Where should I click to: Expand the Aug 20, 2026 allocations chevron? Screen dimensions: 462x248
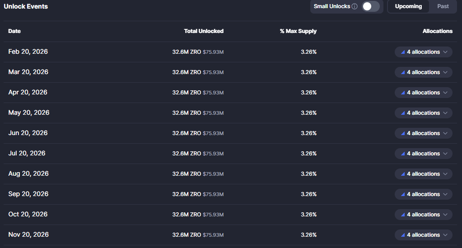[445, 174]
